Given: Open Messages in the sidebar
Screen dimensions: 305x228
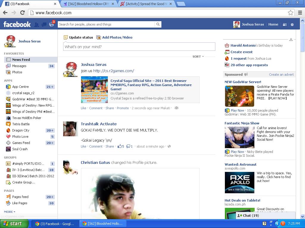Looking at the screenshot, I should 19,66.
